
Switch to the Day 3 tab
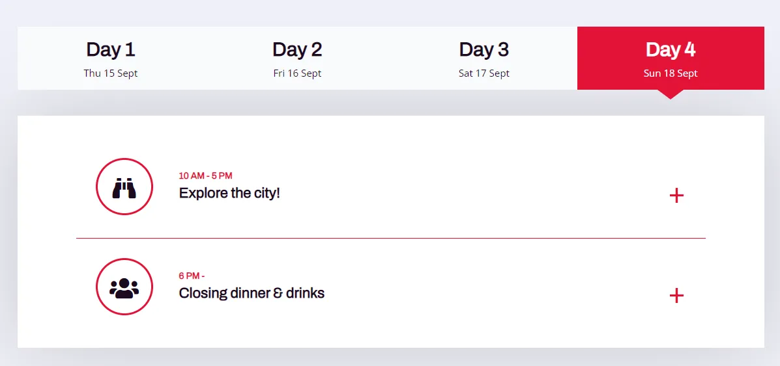point(484,58)
